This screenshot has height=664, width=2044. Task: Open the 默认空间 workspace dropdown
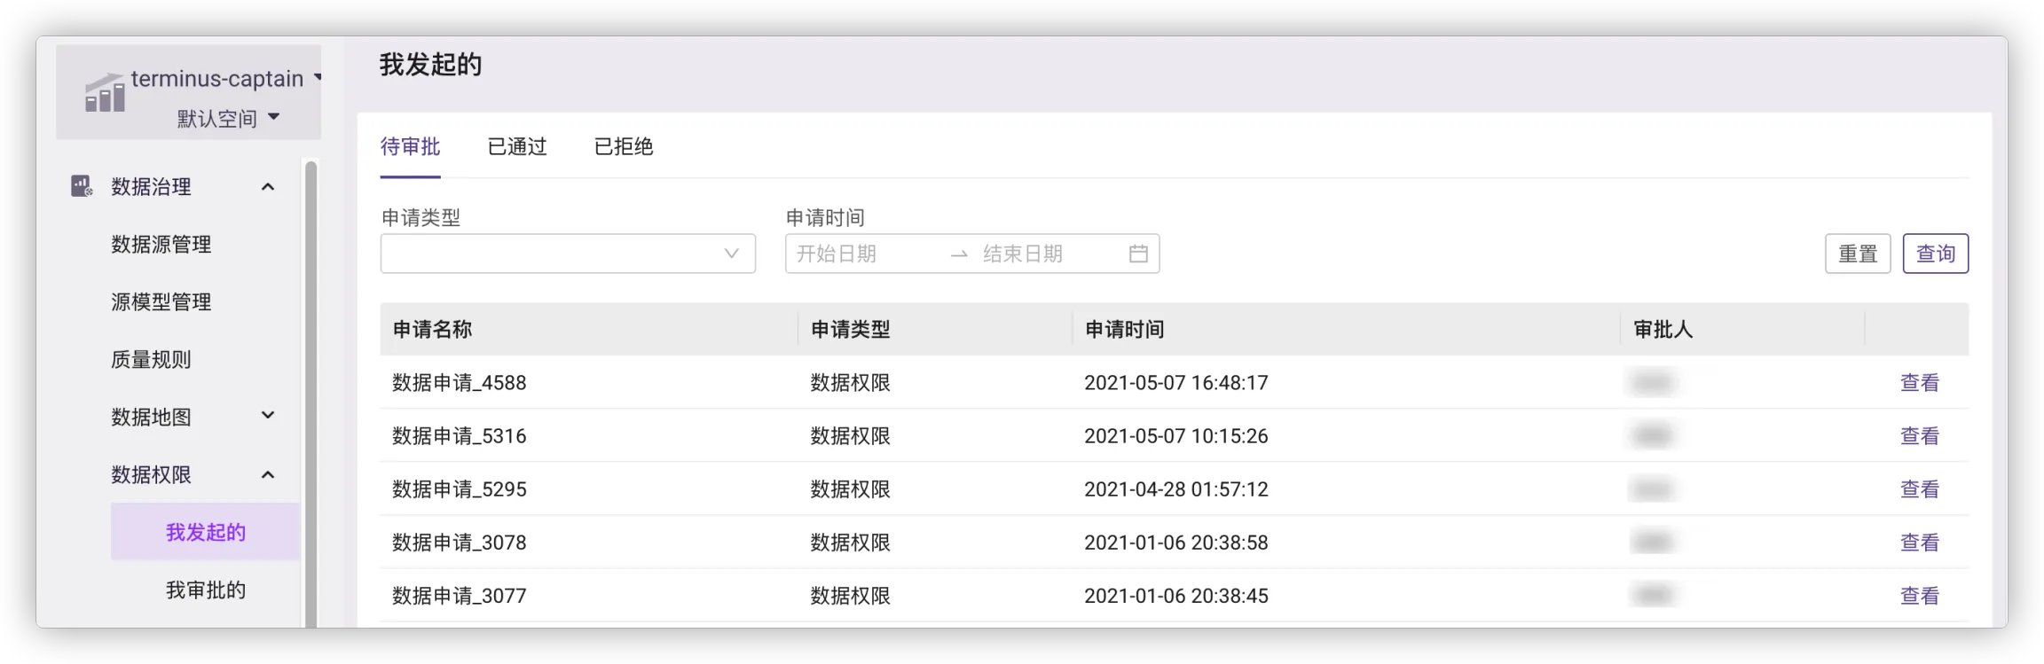coord(273,117)
